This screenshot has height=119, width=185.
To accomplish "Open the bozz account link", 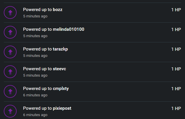I will 58,10.
